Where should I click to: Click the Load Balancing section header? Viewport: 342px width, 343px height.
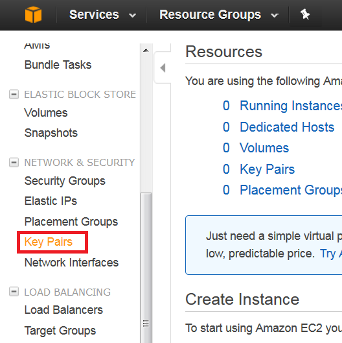[x=67, y=292]
